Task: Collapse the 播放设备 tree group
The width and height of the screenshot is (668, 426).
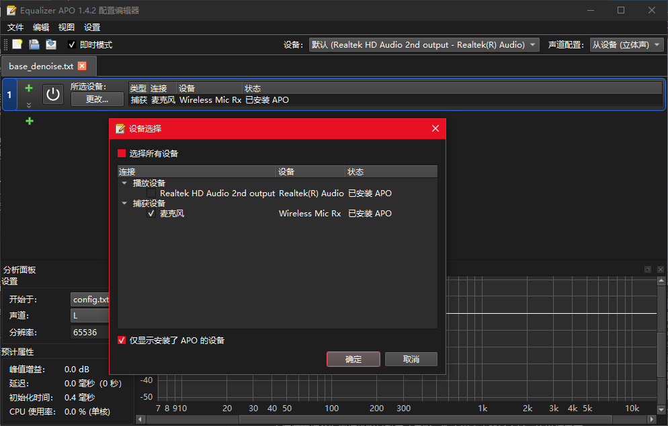Action: pyautogui.click(x=124, y=183)
